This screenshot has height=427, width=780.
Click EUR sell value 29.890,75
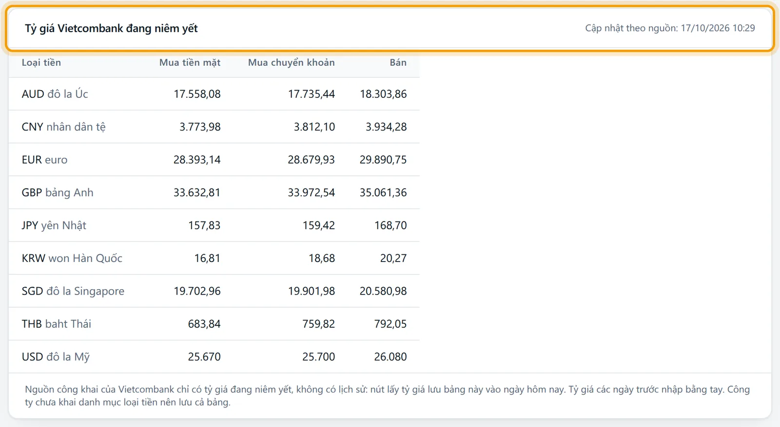[383, 160]
